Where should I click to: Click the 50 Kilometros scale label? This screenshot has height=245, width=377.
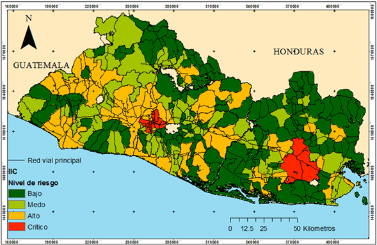[x=314, y=228]
